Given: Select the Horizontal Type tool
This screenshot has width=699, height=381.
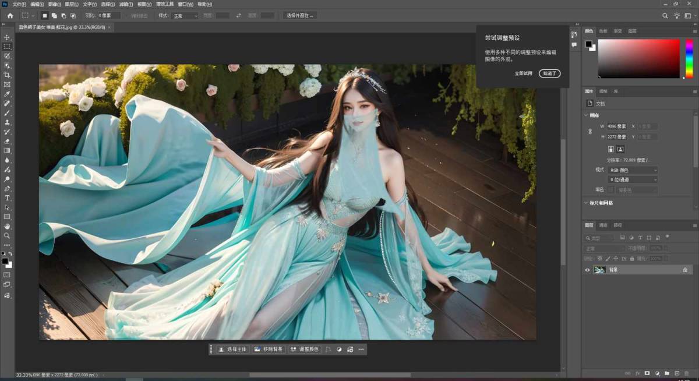Looking at the screenshot, I should click(7, 198).
